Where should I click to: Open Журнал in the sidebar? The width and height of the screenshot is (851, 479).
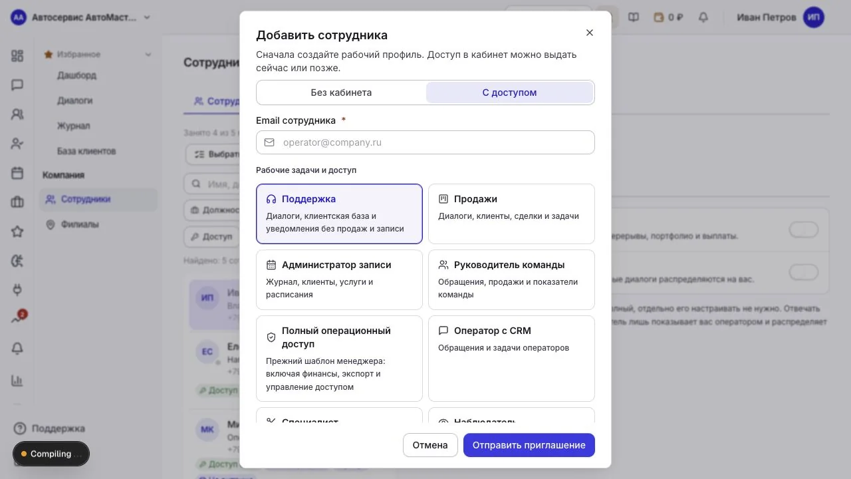pos(73,126)
